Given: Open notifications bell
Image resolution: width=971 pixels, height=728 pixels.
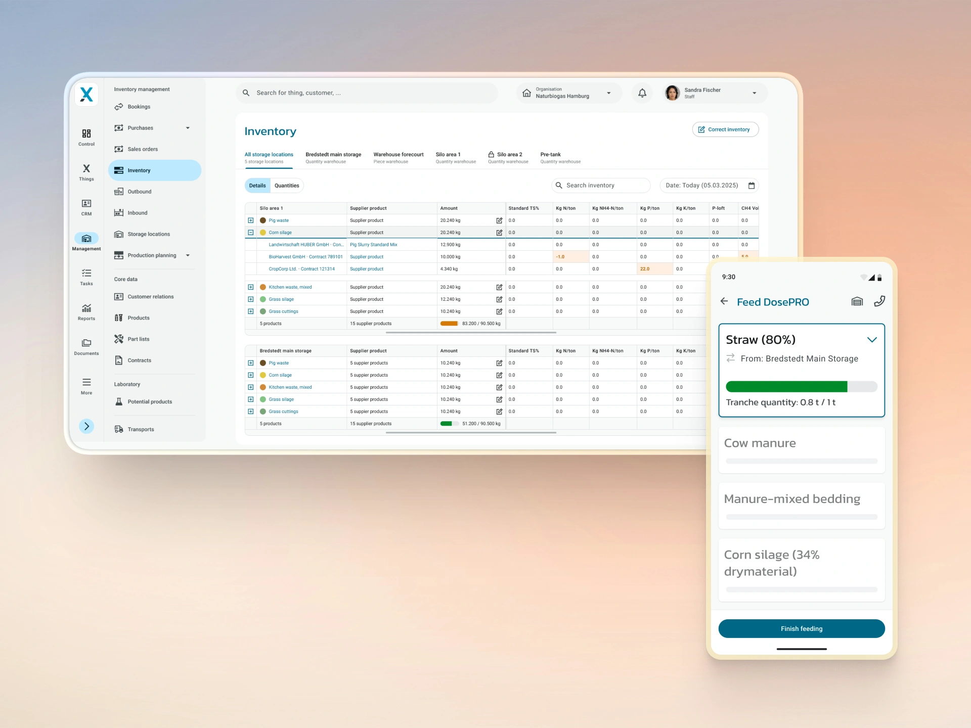Looking at the screenshot, I should 642,93.
